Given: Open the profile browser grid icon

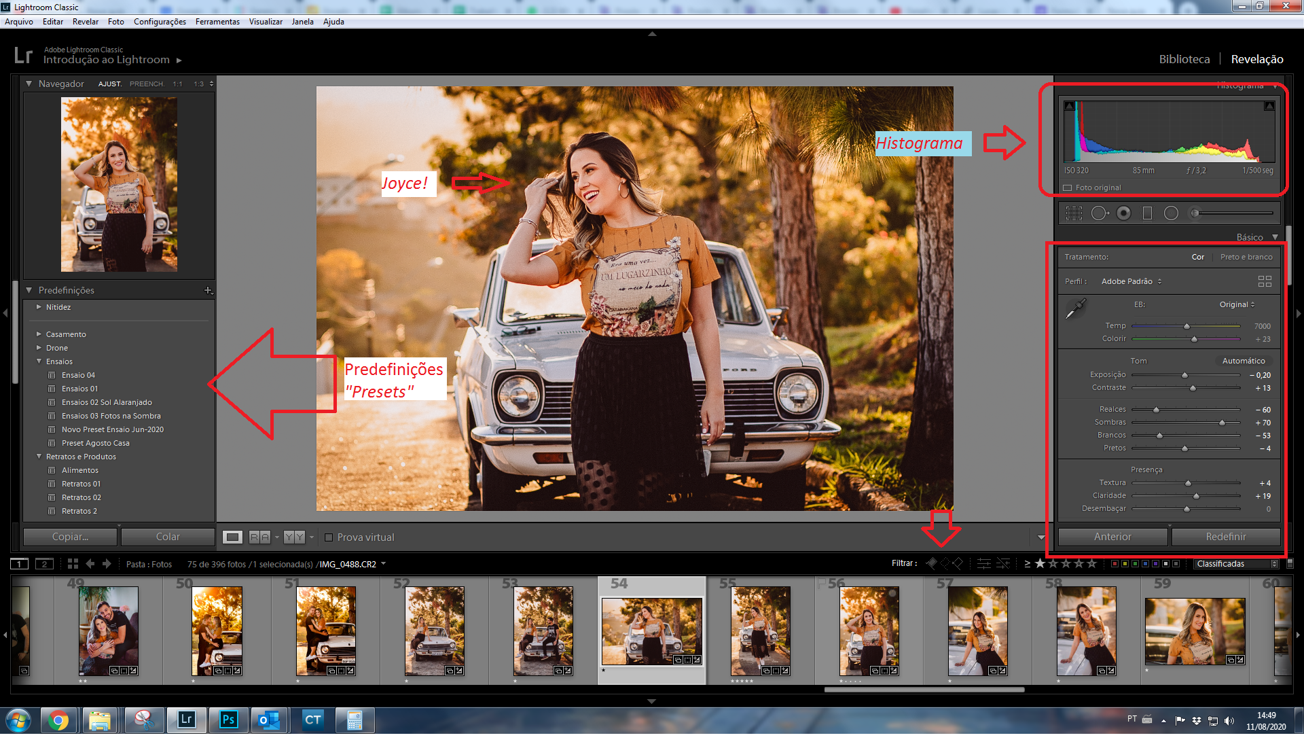Looking at the screenshot, I should [1264, 281].
